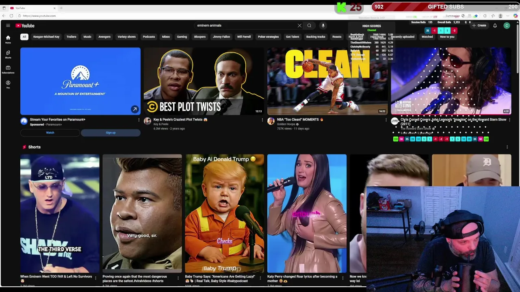Viewport: 520px width, 292px height.
Task: Open more options for 'Proving once again' short
Action: 178,278
